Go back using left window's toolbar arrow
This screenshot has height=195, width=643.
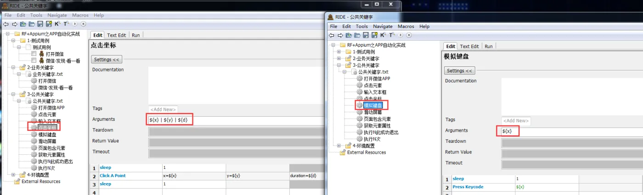point(6,24)
